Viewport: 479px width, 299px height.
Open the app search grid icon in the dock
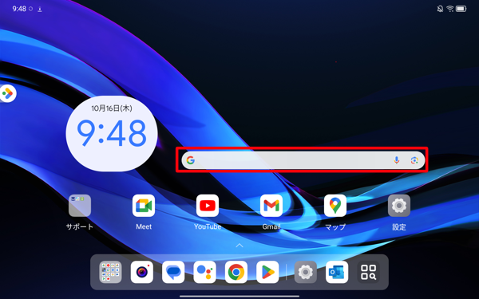[368, 272]
